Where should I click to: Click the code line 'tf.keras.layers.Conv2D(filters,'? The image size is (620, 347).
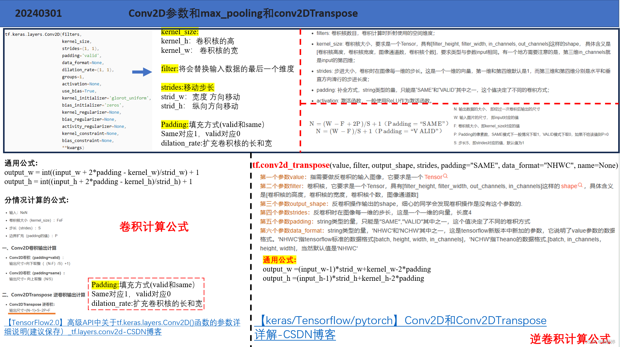pos(43,34)
